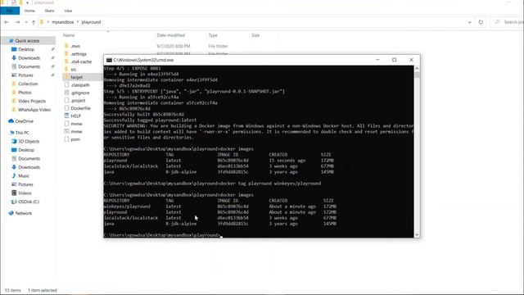Screen dimensions: 524x295
Task: Sort files by Date modified column
Action: 171,35
